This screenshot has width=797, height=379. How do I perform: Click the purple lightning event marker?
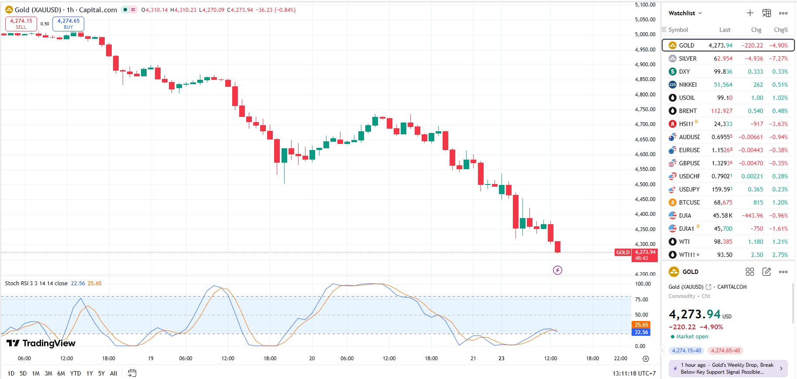[557, 270]
